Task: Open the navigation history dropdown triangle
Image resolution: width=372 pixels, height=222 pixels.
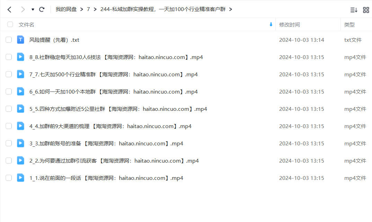Action: point(33,9)
